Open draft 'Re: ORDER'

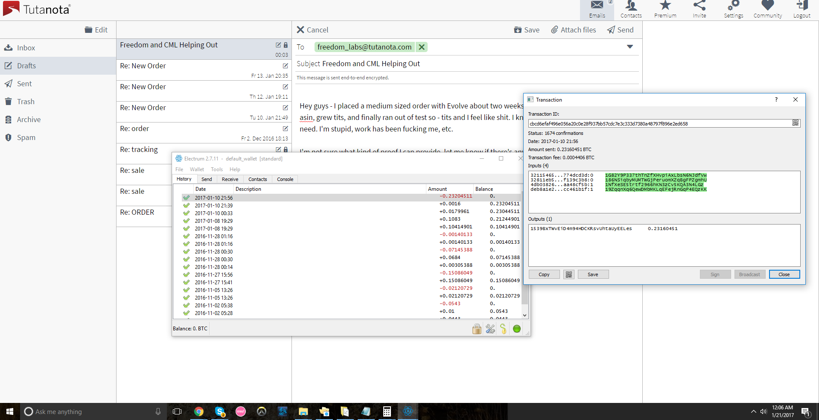[144, 216]
